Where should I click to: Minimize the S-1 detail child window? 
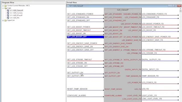[x=170, y=6]
